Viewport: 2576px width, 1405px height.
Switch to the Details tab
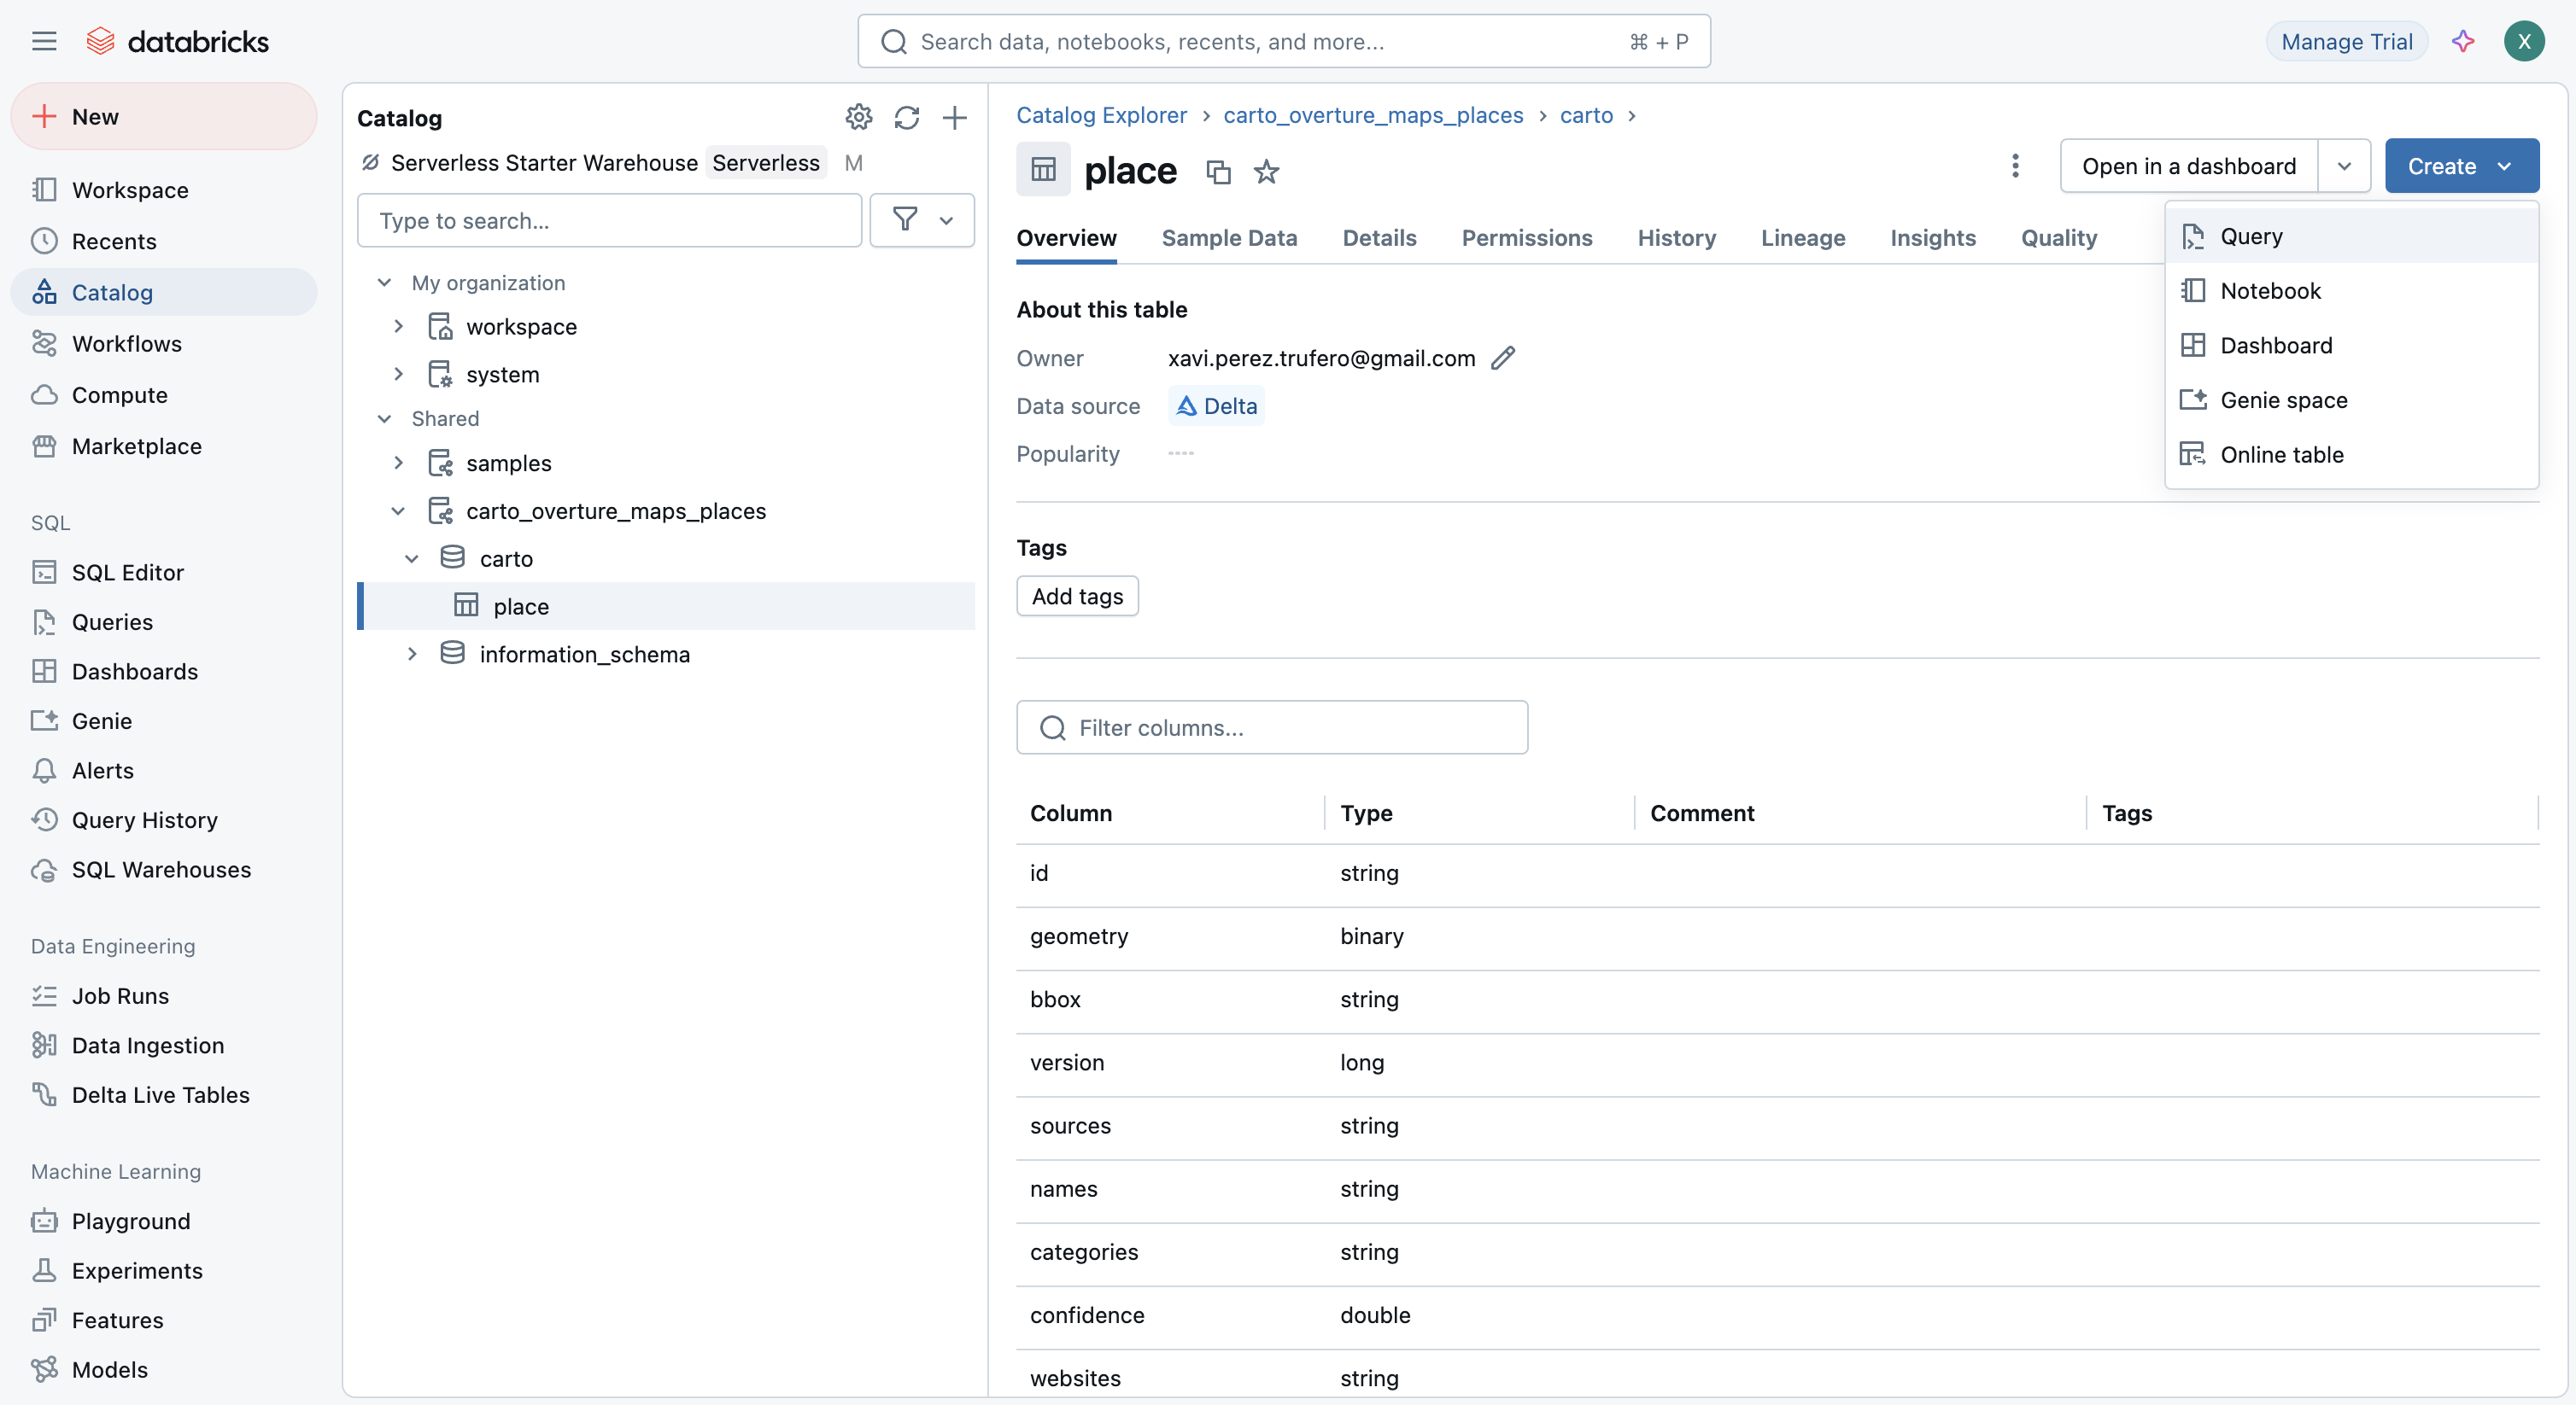point(1379,238)
